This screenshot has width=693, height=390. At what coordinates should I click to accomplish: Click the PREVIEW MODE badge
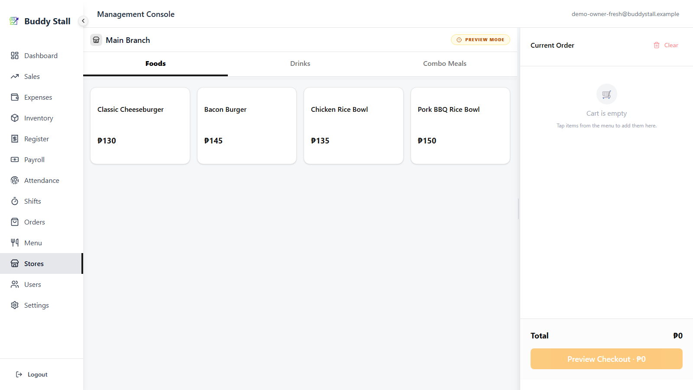pos(480,40)
